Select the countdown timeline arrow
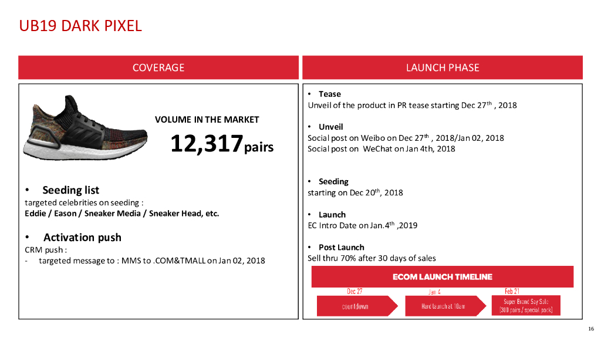This screenshot has width=601, height=338. pyautogui.click(x=357, y=306)
